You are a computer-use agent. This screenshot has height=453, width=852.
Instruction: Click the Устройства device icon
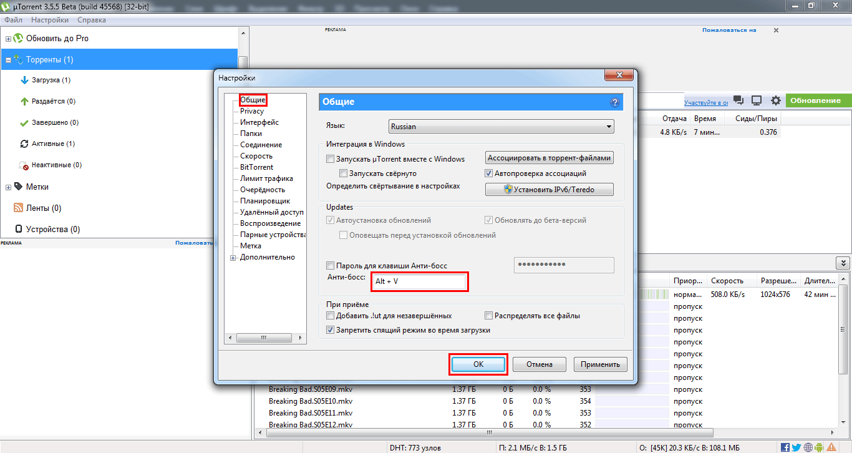point(19,229)
